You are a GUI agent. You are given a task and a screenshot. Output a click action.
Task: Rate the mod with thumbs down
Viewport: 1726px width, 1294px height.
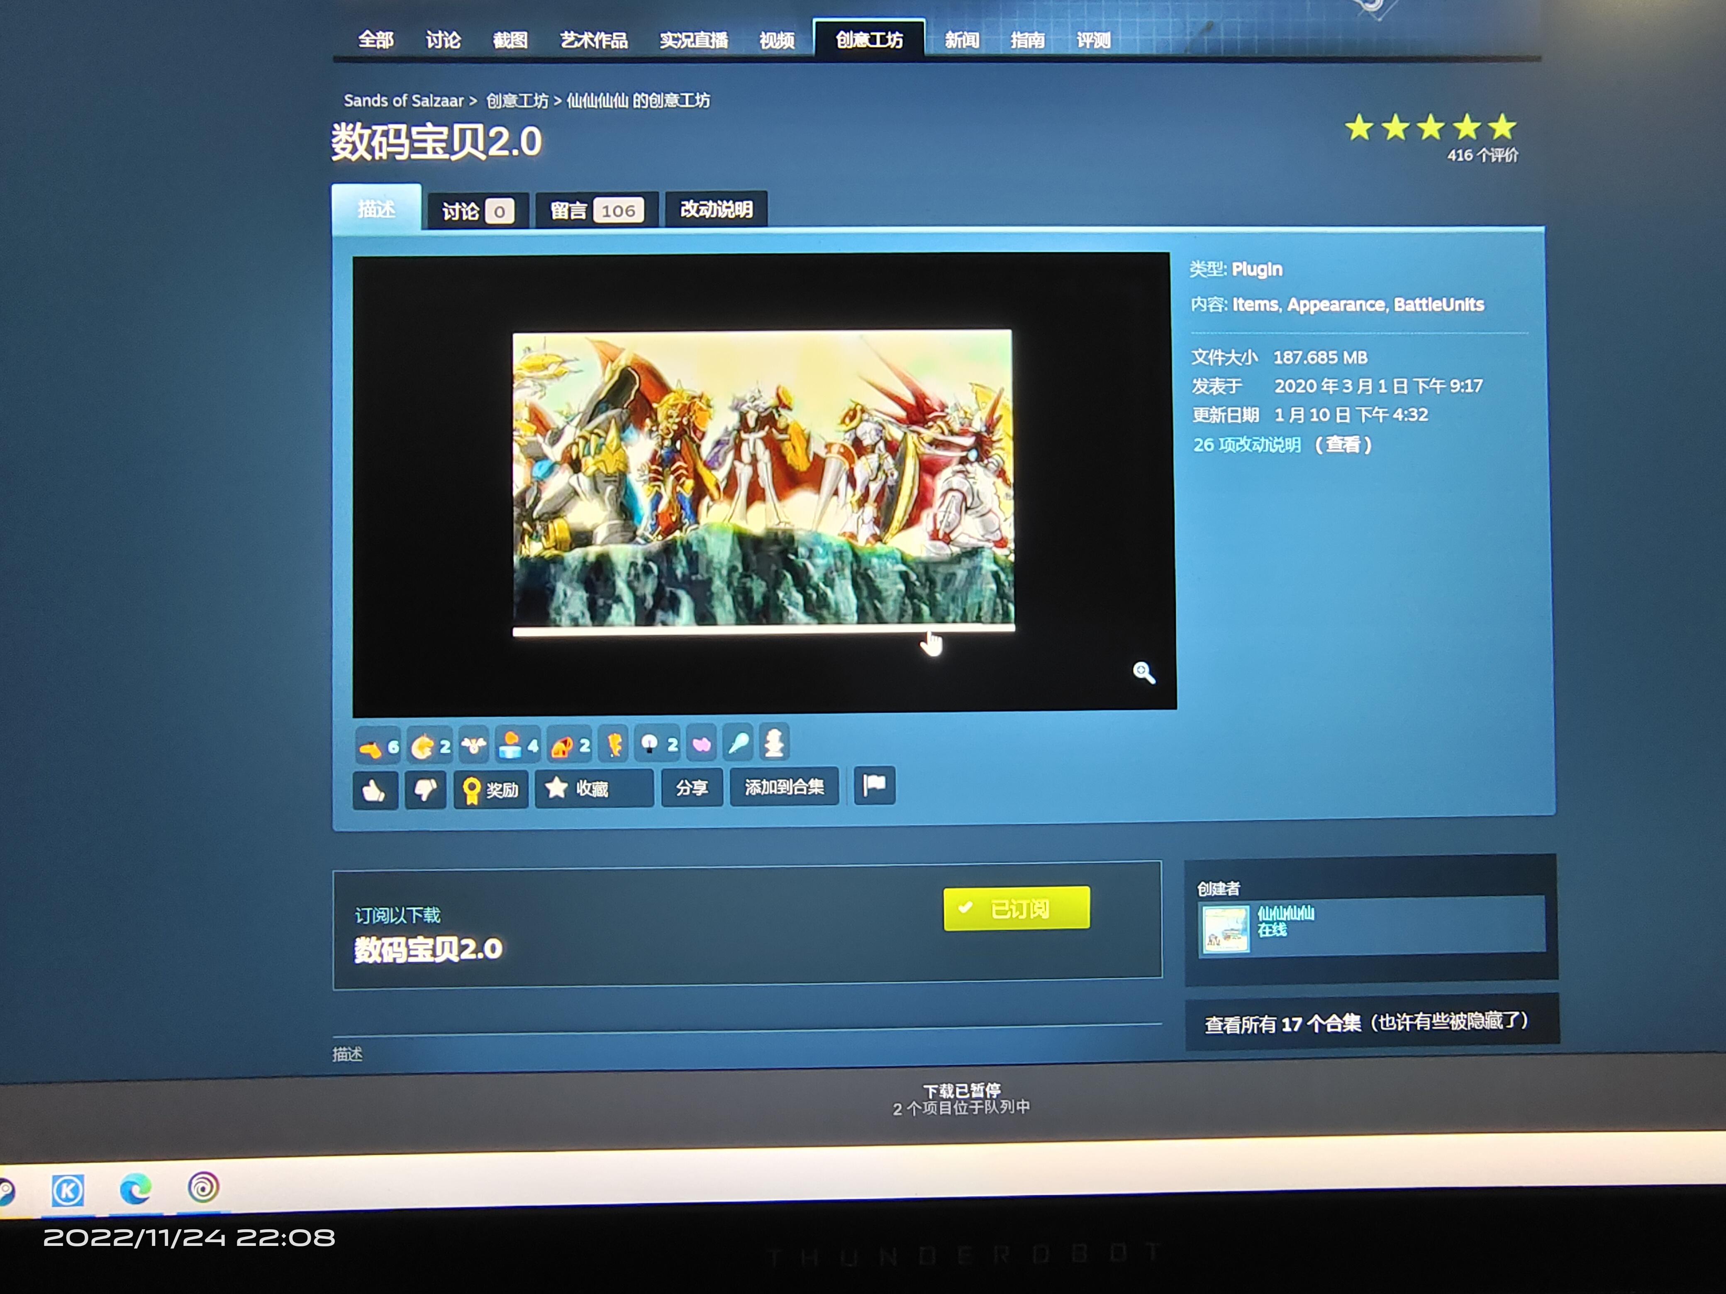[x=425, y=790]
